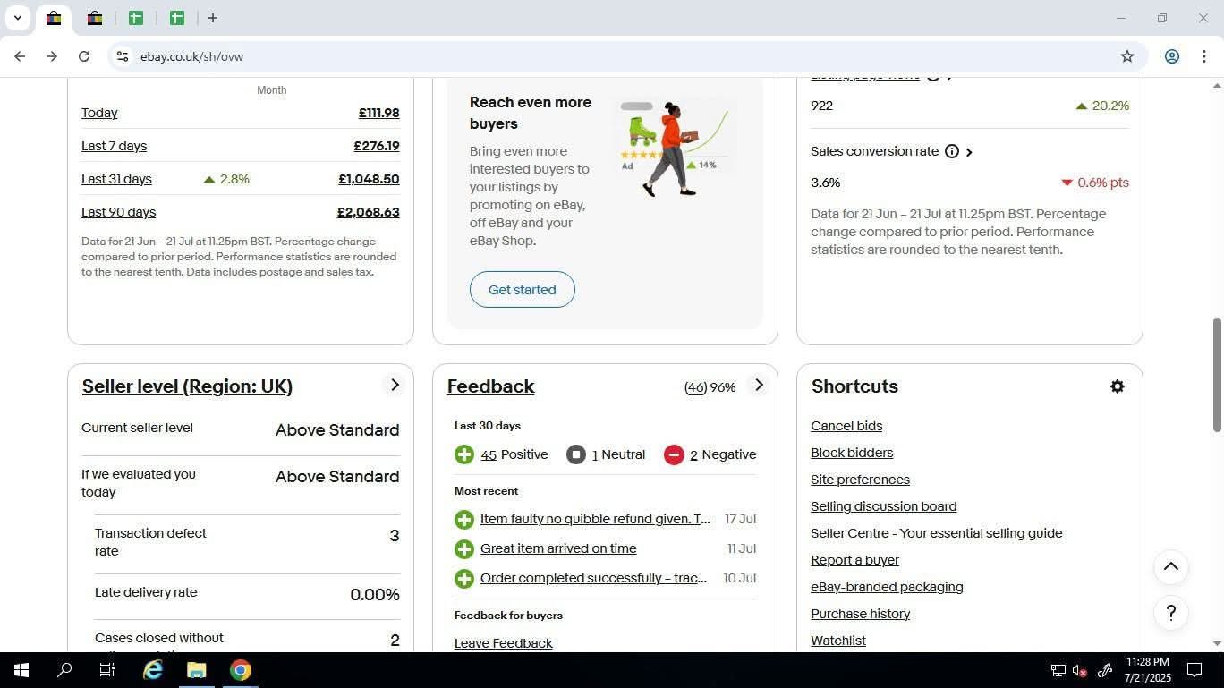The image size is (1224, 688).
Task: Expand Sales conversion rate with its chevron arrow
Action: point(969,152)
